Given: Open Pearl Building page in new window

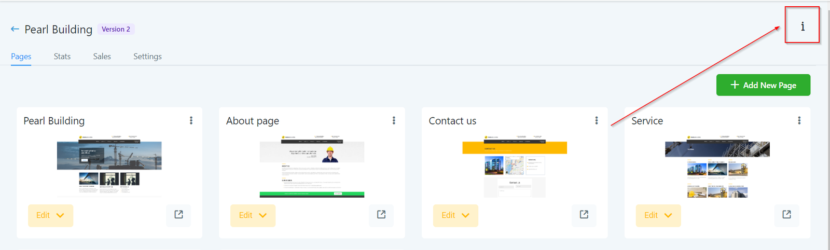Looking at the screenshot, I should pos(178,215).
